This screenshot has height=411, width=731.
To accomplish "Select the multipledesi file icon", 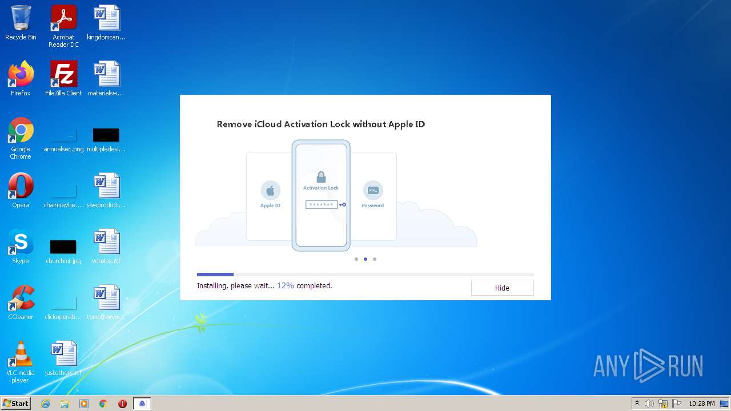I will pos(106,140).
